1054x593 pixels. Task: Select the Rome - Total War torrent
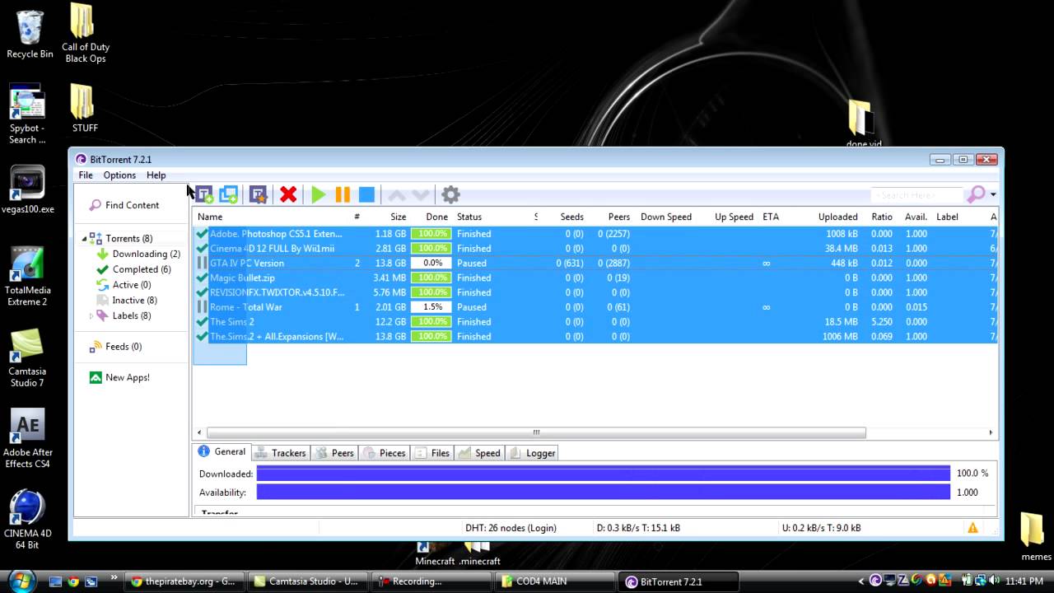595,307
